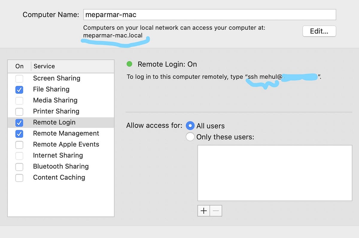359x238 pixels.
Task: Select the All users radio button
Action: 190,126
